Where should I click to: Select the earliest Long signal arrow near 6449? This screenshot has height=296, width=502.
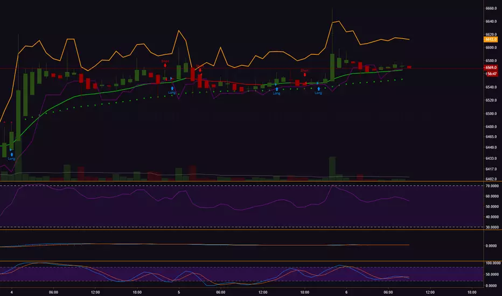pos(11,154)
